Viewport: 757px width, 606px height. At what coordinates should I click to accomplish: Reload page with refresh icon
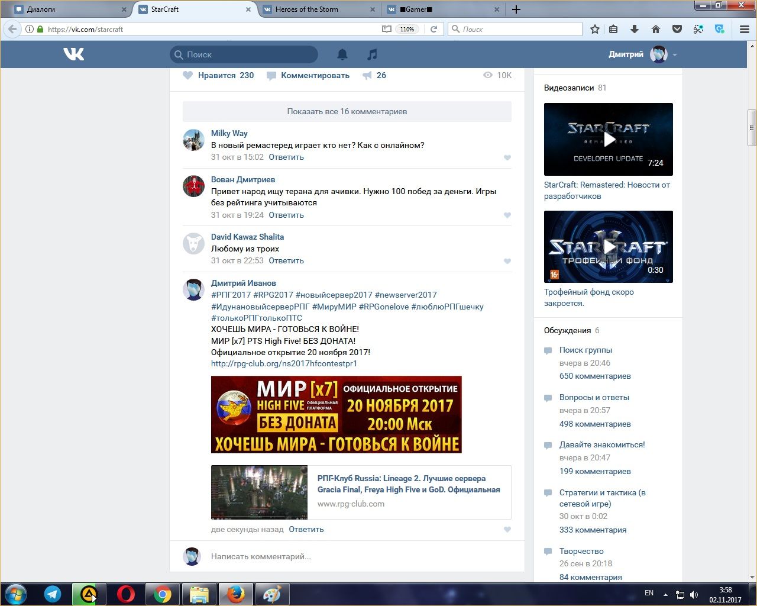434,29
